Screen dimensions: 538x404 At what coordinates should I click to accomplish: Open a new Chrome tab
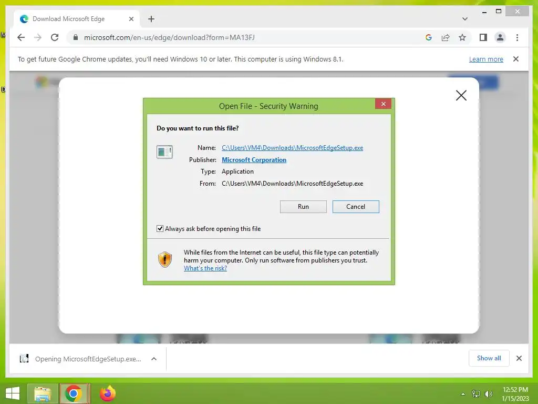pos(151,19)
